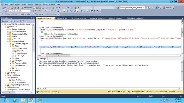This screenshot has height=103, width=184.
Task: Open the Connect dropdown in Object Explorer
Action: 5,21
